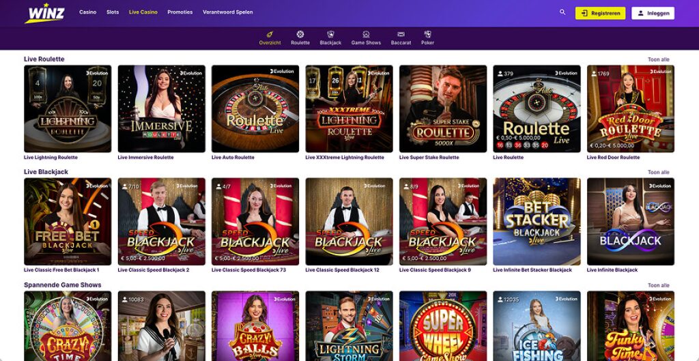Show all games in Live Blackjack
The width and height of the screenshot is (699, 361).
[x=659, y=173]
